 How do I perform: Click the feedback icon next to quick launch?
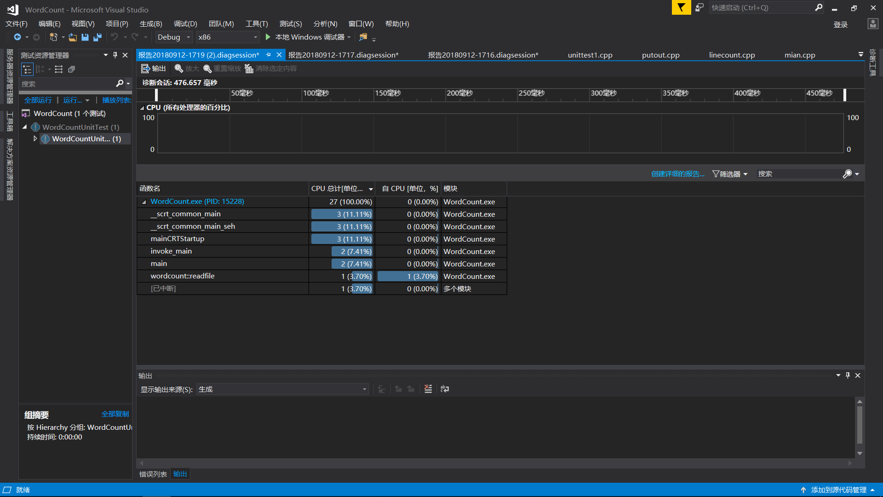700,7
